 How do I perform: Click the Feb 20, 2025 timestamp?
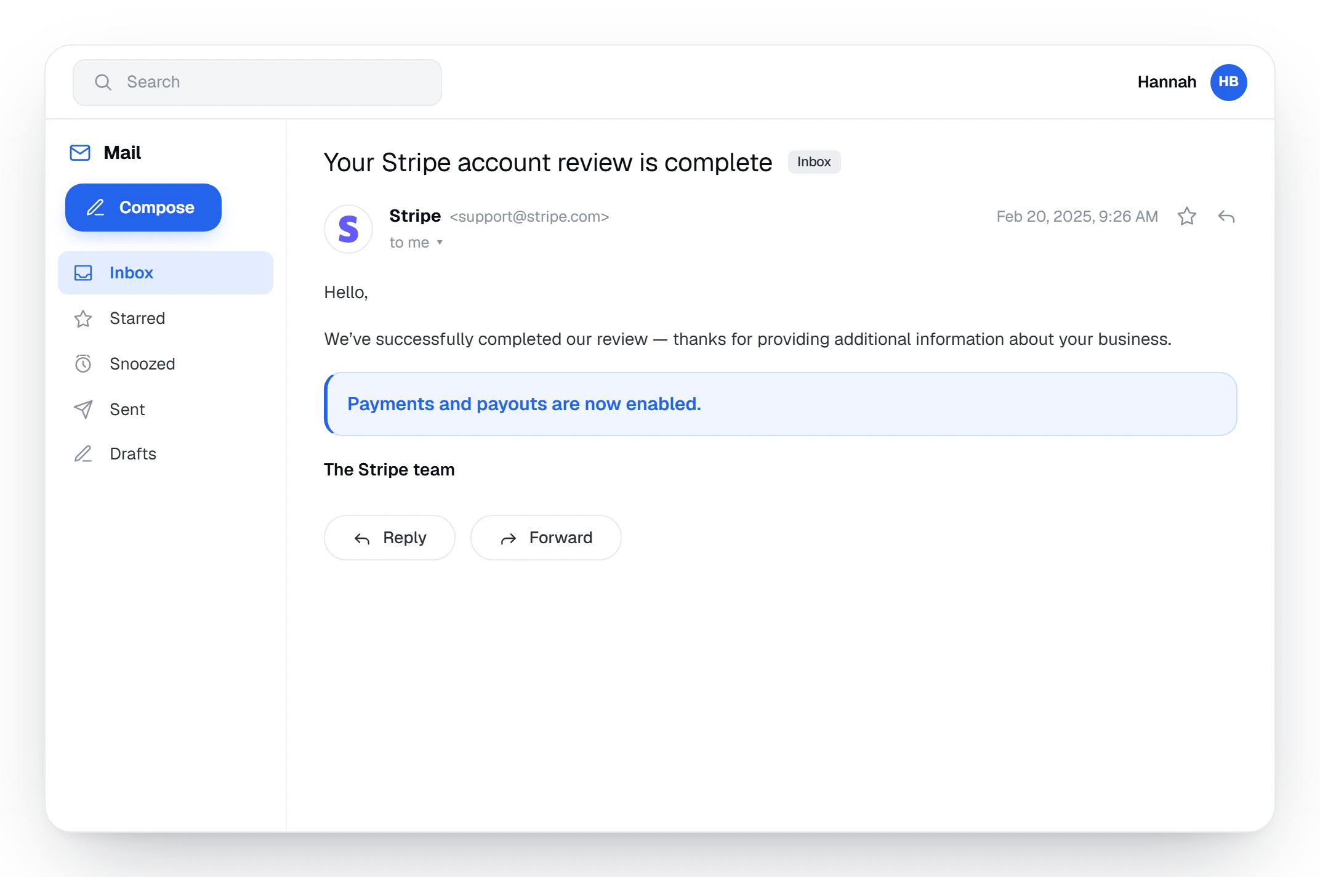pos(1077,217)
